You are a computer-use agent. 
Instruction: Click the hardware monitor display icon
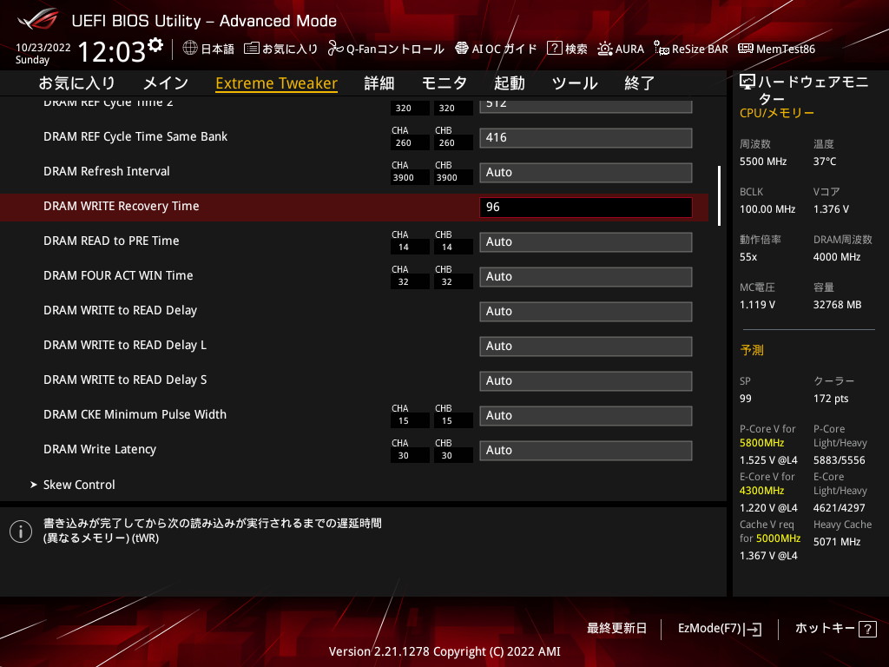coord(747,83)
